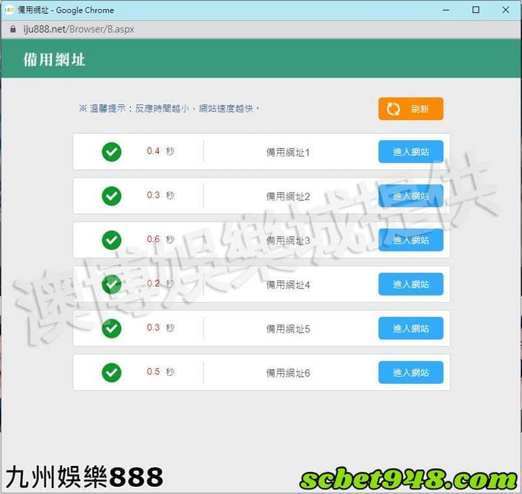522x494 pixels.
Task: Click 進入網站 for 備用網址2
Action: [410, 196]
